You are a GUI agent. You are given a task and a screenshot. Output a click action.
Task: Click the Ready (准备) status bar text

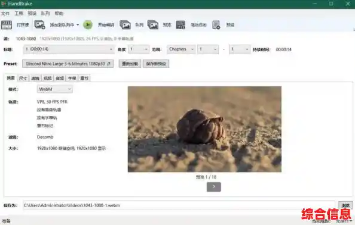(x=6, y=221)
